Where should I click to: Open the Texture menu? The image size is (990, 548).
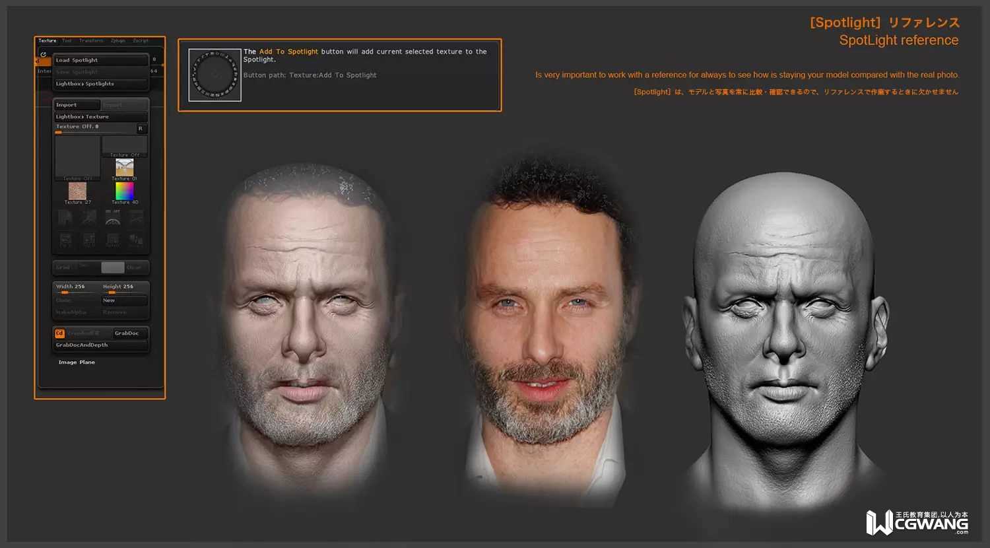point(48,41)
